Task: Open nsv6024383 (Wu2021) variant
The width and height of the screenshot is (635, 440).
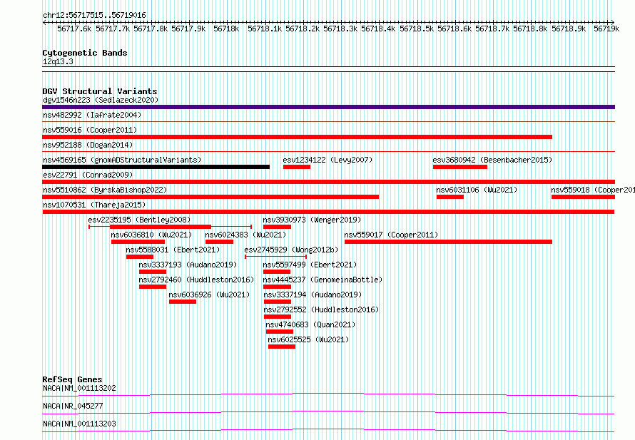Action: [x=245, y=235]
